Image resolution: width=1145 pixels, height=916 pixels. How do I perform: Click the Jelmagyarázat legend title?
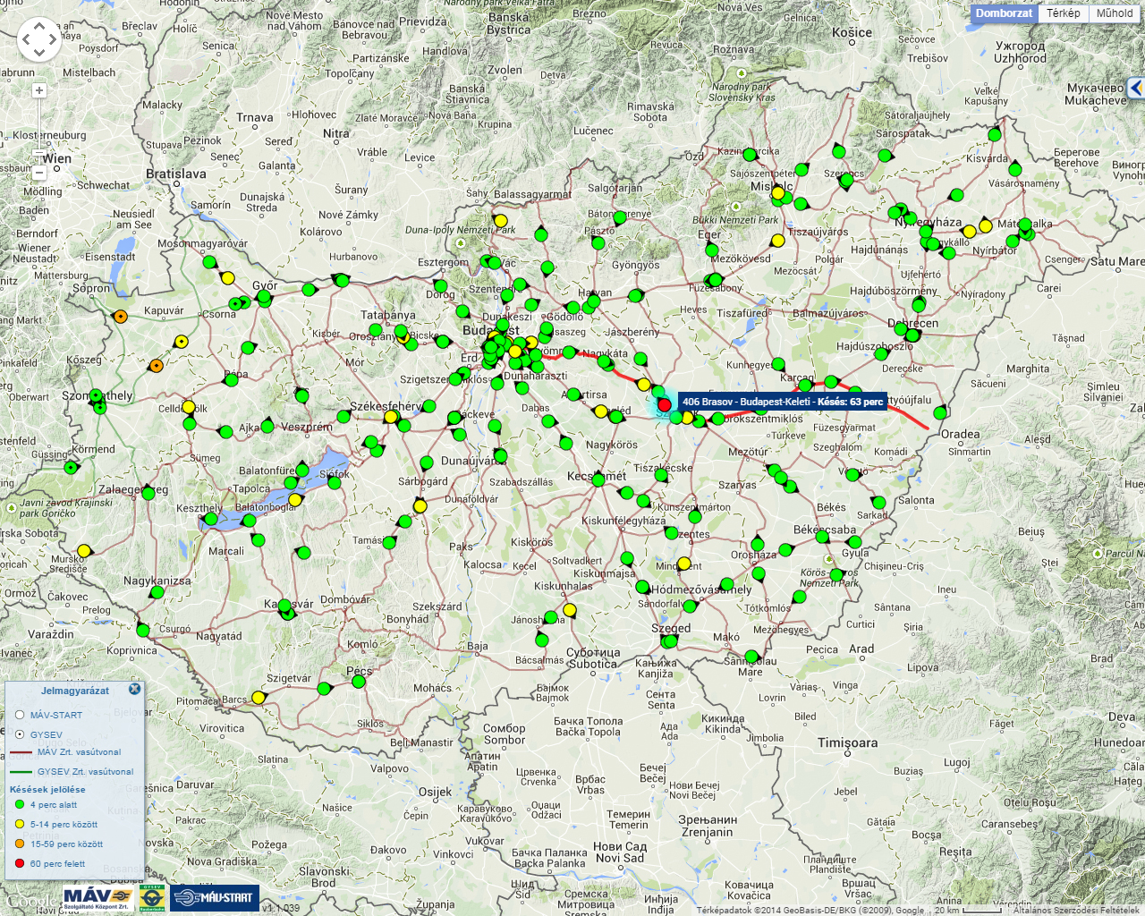pos(75,691)
